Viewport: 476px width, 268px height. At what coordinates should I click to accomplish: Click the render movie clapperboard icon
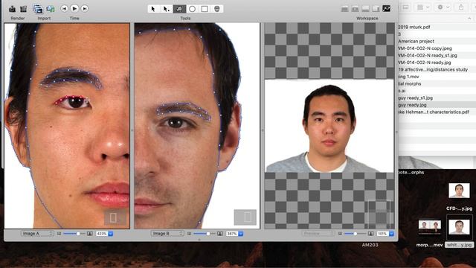[23, 9]
